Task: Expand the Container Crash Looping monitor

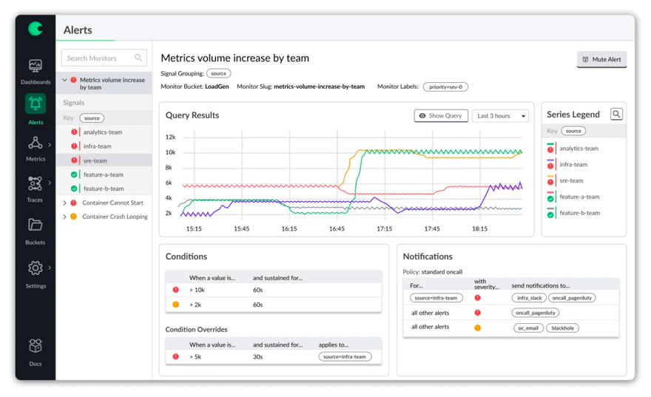Action: 64,217
